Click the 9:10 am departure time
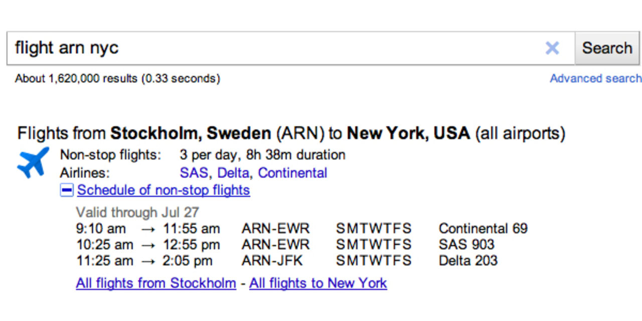Image resolution: width=642 pixels, height=321 pixels. pos(101,228)
